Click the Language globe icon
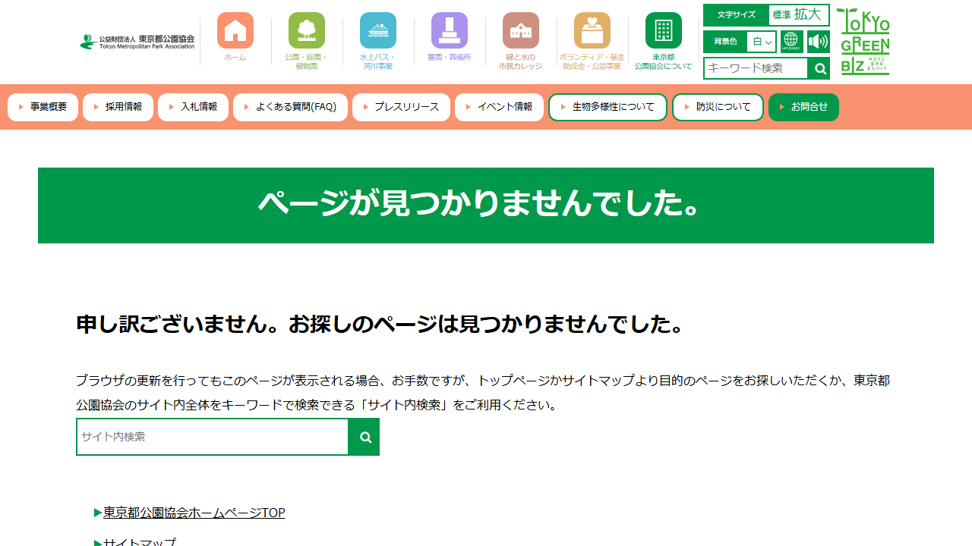Screen dimensions: 972x546 tap(791, 42)
